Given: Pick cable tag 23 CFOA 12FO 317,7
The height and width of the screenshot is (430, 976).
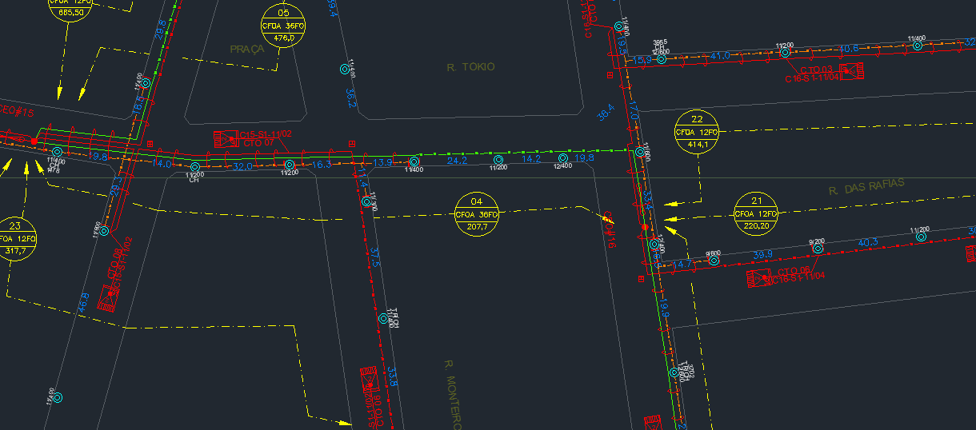Looking at the screenshot, I should [x=15, y=238].
